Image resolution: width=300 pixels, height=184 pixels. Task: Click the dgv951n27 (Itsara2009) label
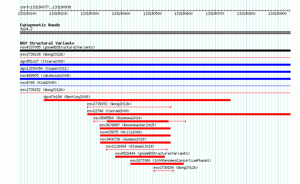coord(42,61)
